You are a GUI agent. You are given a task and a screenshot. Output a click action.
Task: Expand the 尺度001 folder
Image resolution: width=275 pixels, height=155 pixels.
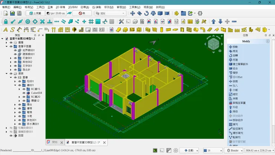coord(11,58)
